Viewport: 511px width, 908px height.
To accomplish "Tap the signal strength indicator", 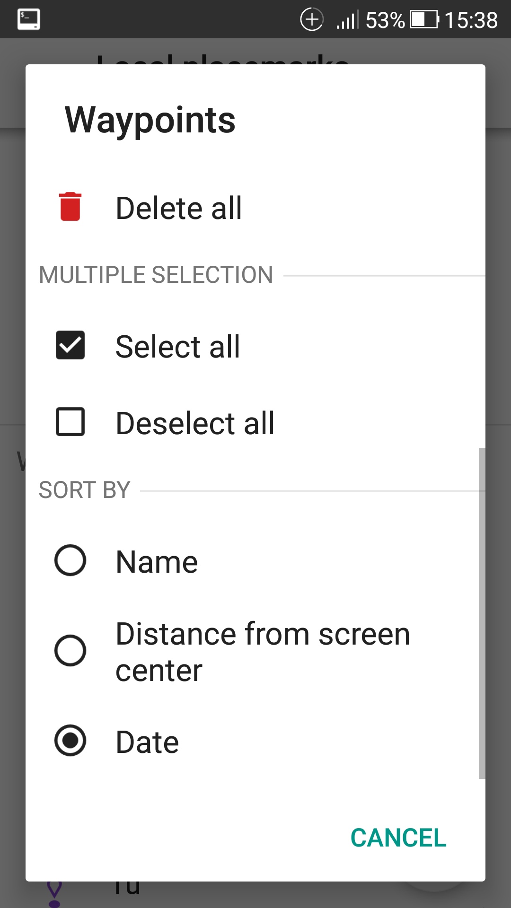I will tap(347, 20).
